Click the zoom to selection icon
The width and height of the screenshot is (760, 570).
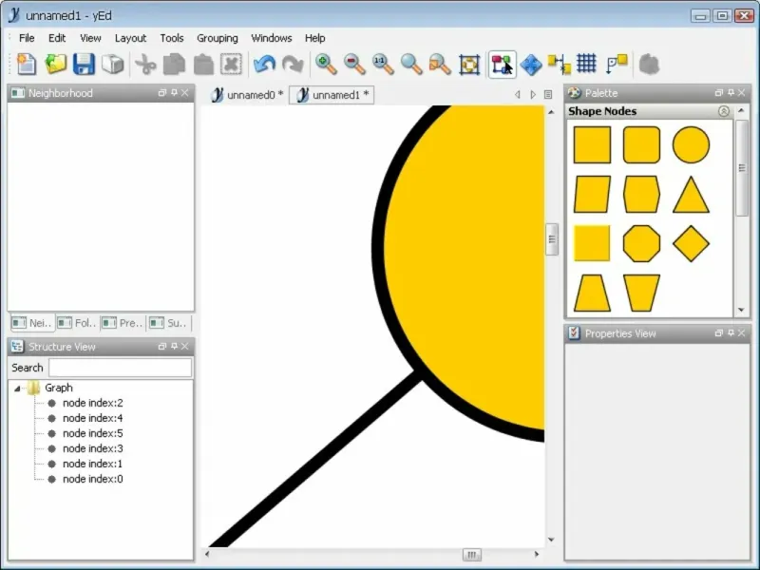(440, 65)
